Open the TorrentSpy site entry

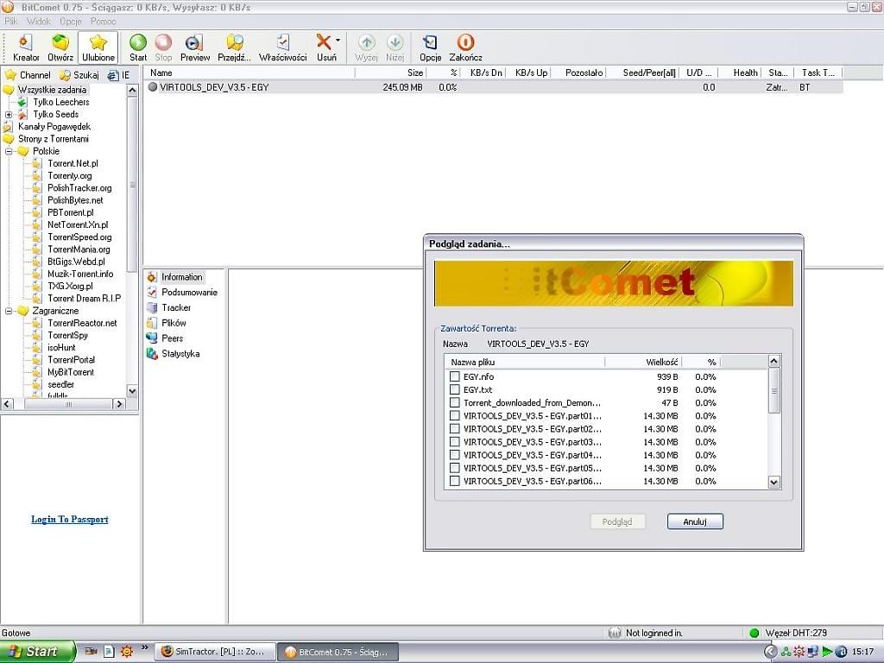click(x=67, y=336)
